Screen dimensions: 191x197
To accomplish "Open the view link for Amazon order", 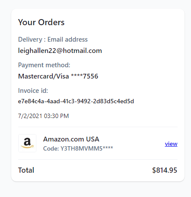I will [171, 144].
